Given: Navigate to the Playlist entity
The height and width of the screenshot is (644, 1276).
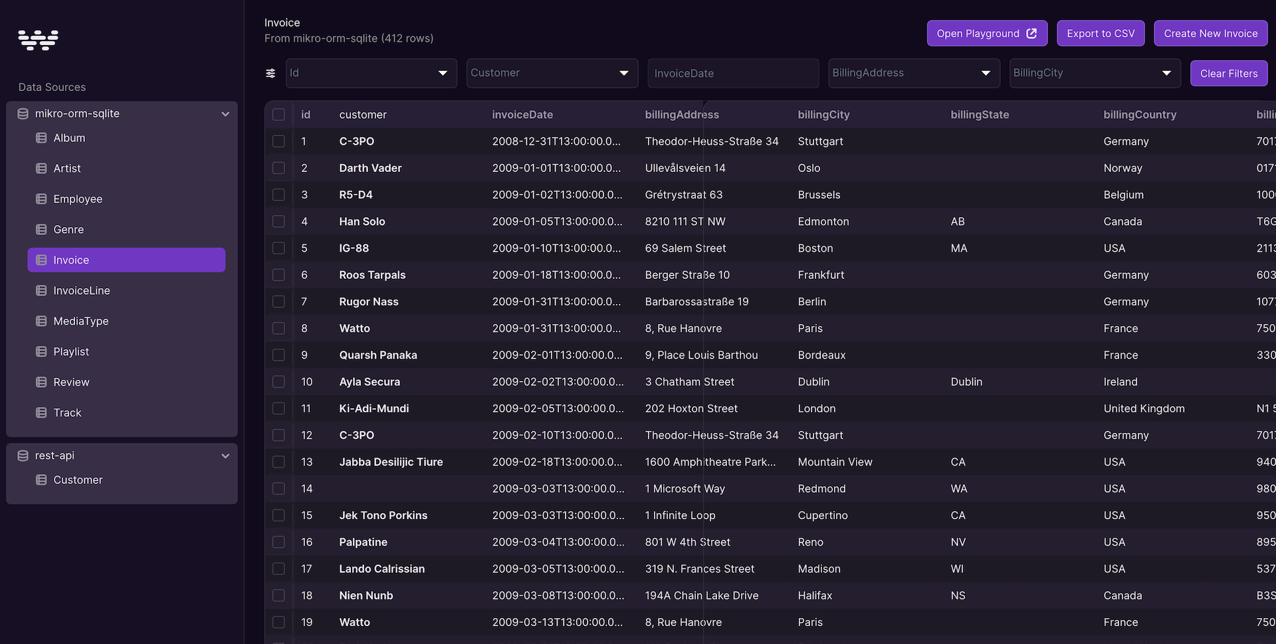Looking at the screenshot, I should pyautogui.click(x=70, y=352).
